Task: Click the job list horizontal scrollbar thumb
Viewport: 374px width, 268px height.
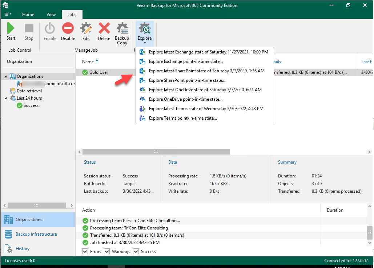Action: tap(156, 152)
